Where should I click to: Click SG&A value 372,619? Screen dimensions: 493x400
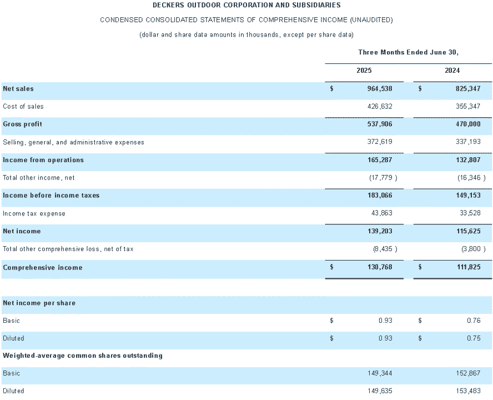point(380,142)
